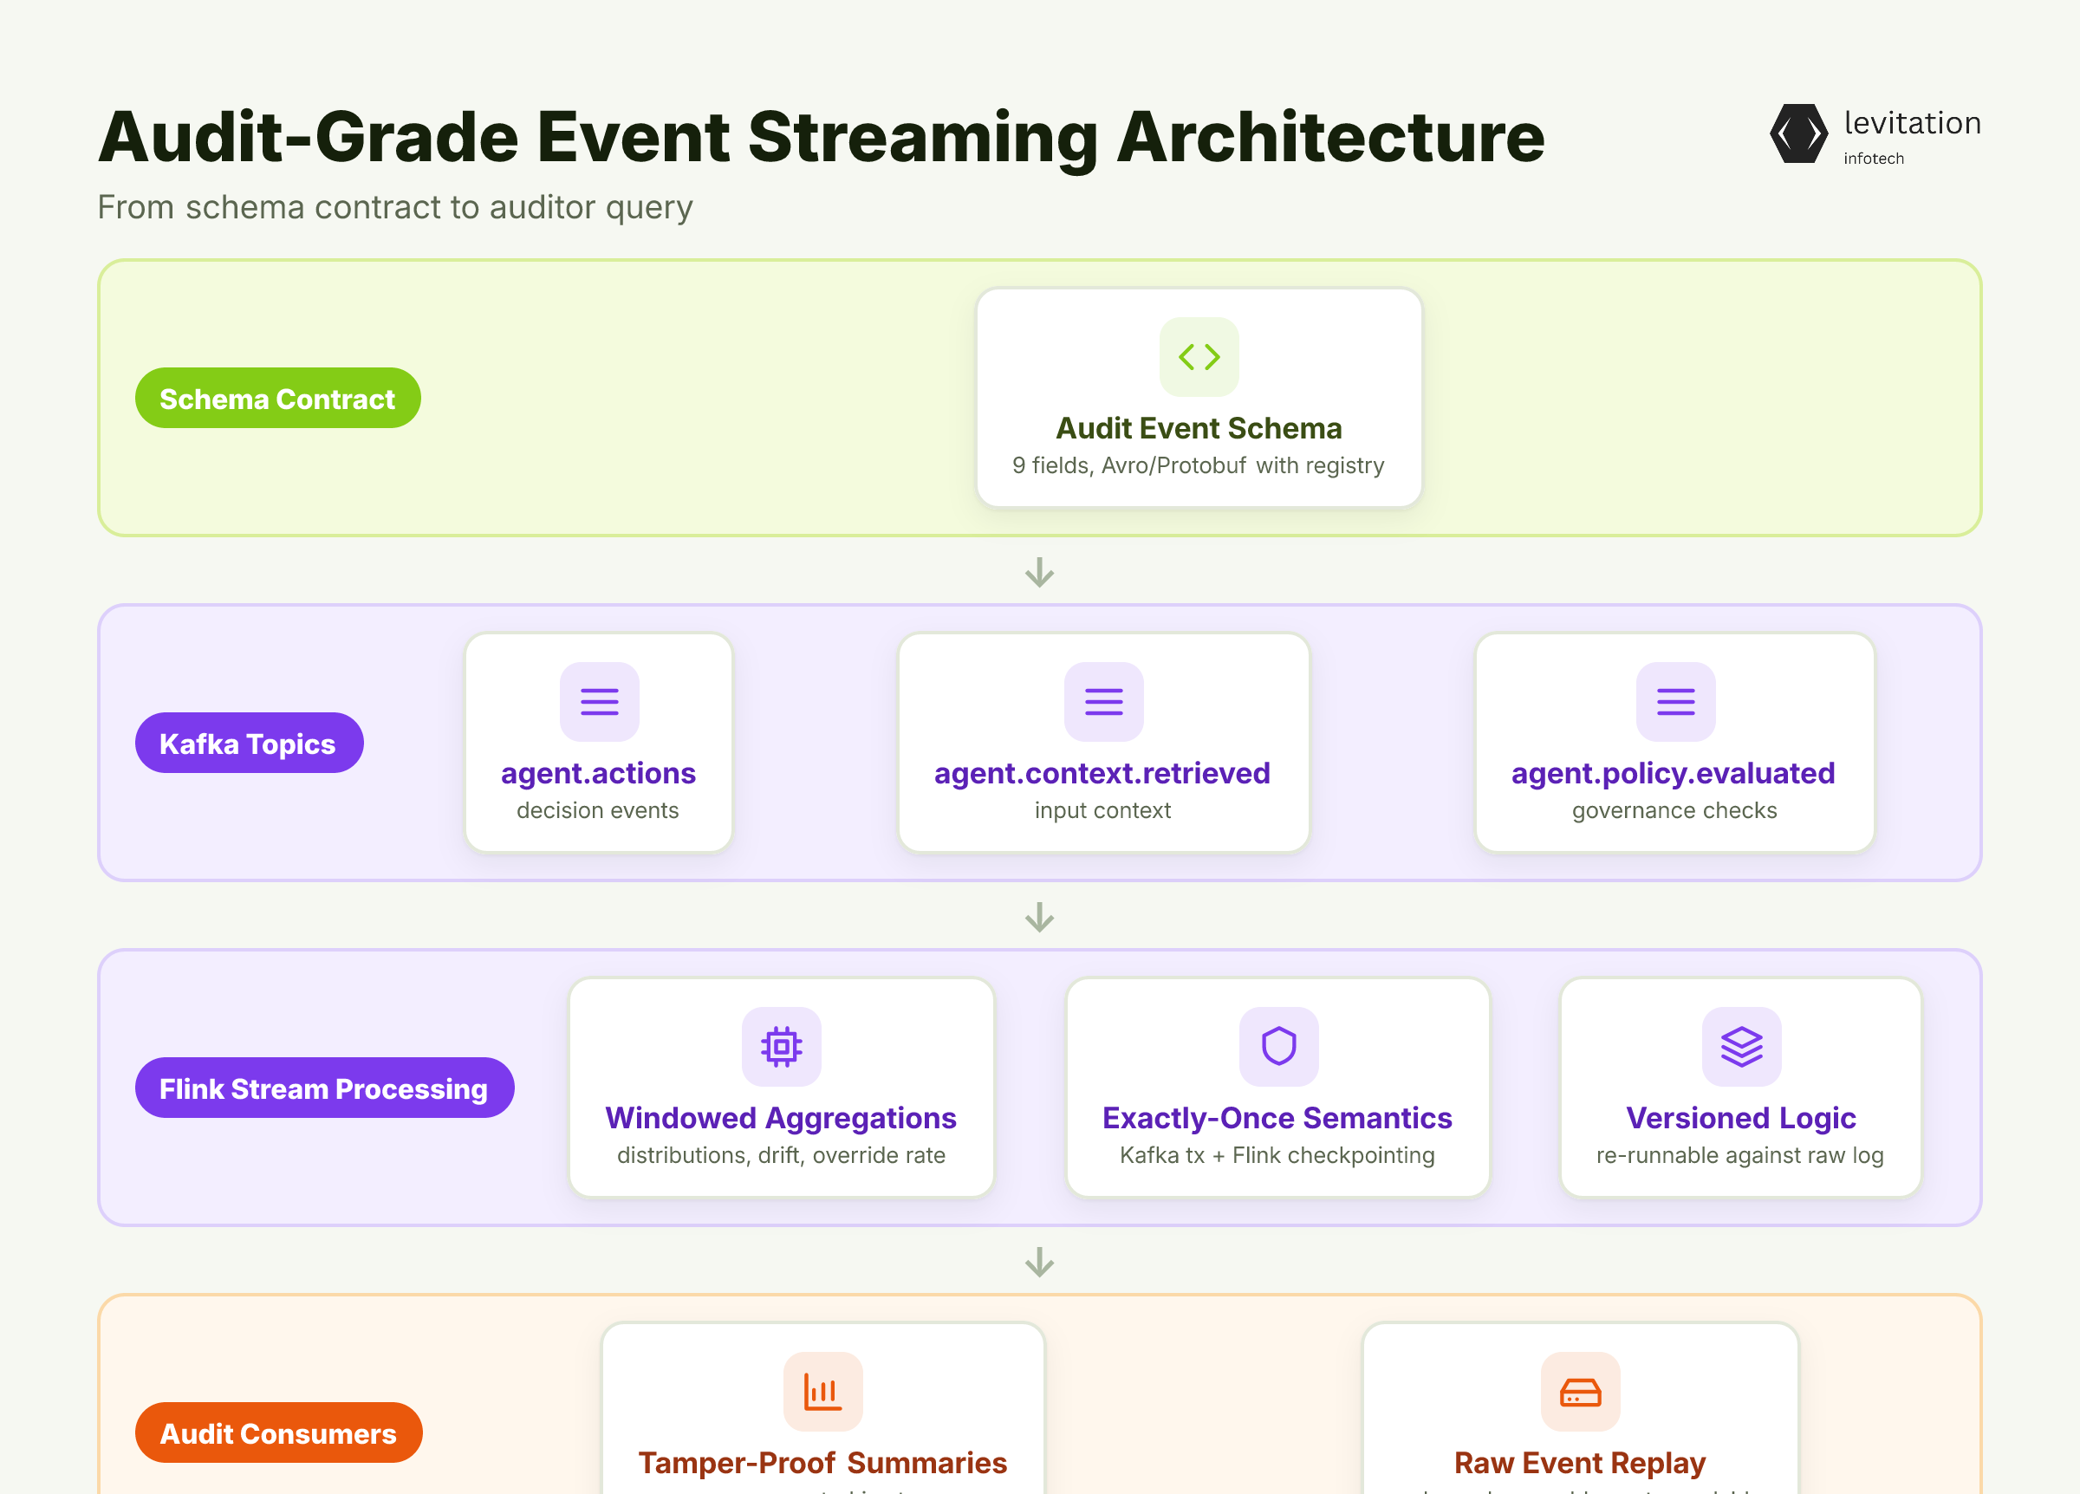Click the code brackets icon in Audit Event Schema
This screenshot has width=2080, height=1494.
pos(1199,357)
